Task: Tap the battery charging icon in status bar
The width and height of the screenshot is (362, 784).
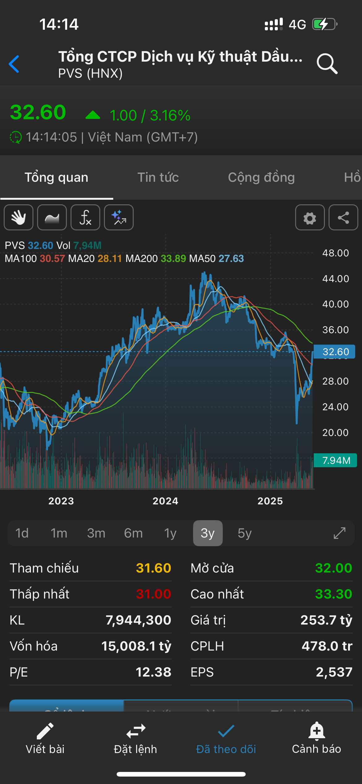Action: coord(325,24)
